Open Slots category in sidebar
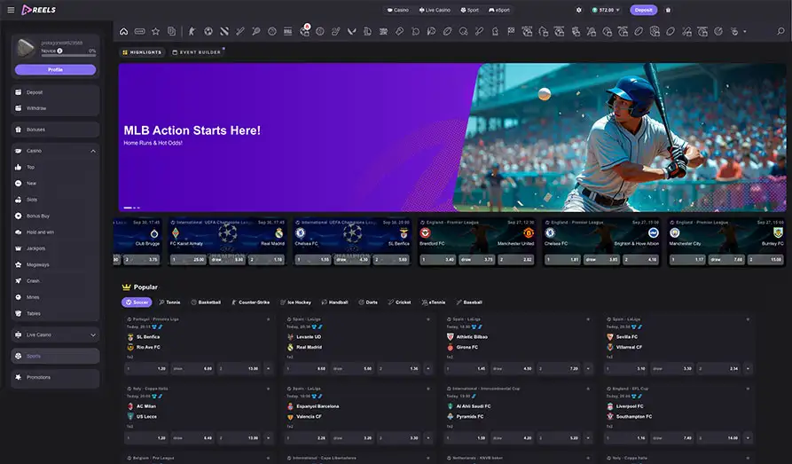792x464 pixels. point(56,200)
